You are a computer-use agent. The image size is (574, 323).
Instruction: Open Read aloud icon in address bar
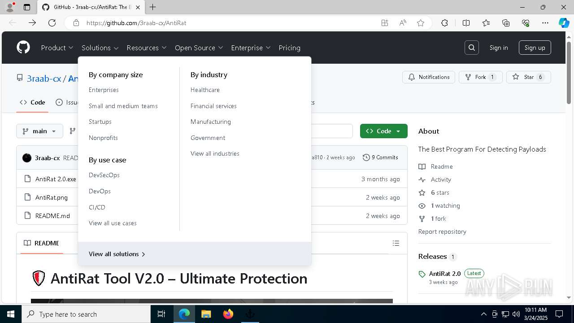click(x=403, y=23)
